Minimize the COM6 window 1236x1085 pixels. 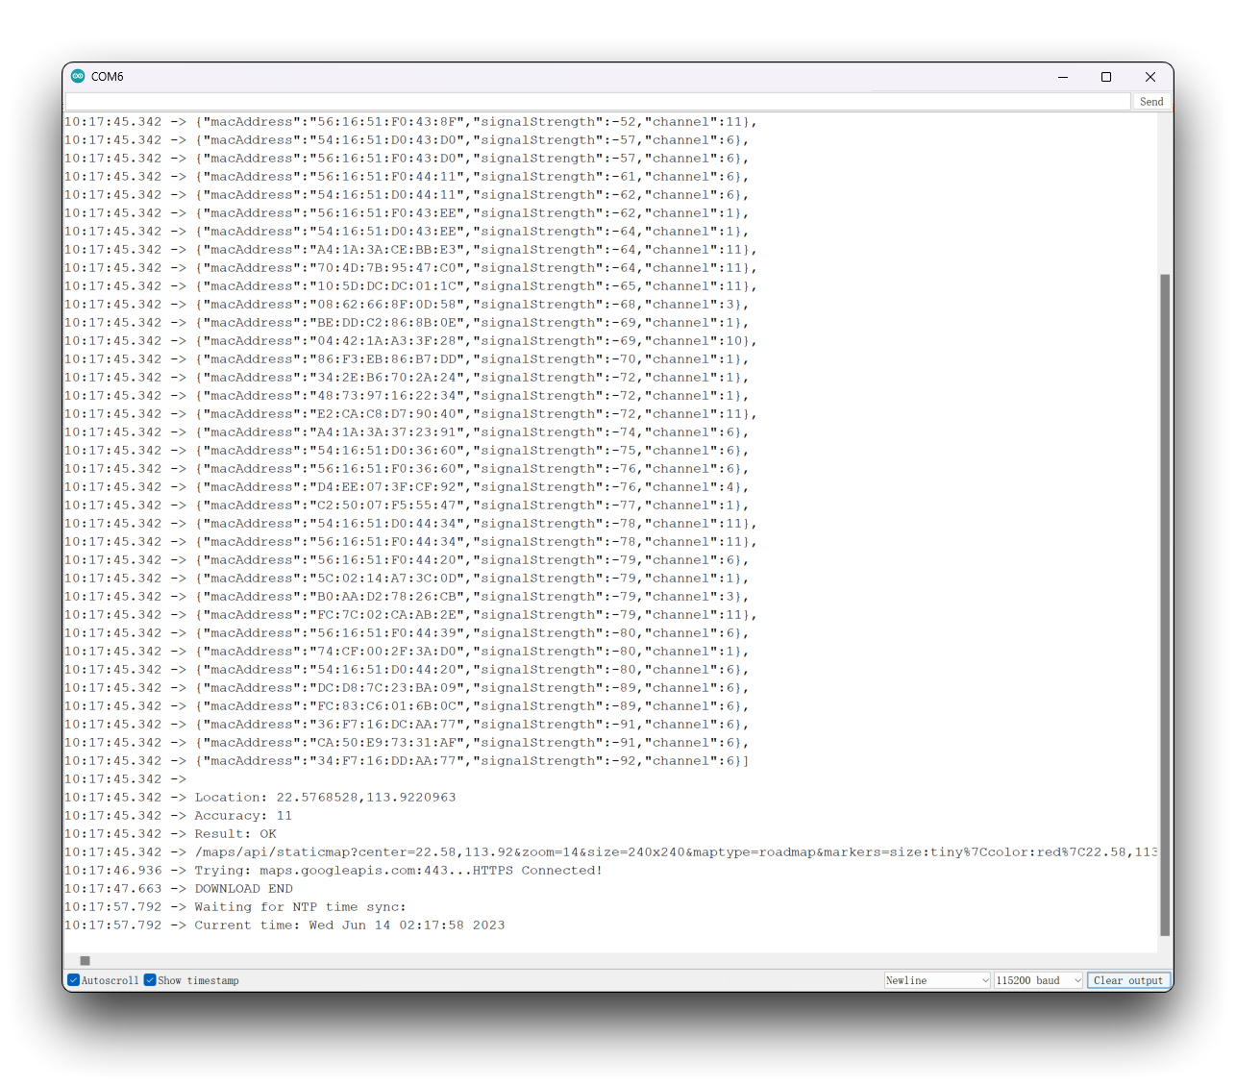click(1063, 77)
